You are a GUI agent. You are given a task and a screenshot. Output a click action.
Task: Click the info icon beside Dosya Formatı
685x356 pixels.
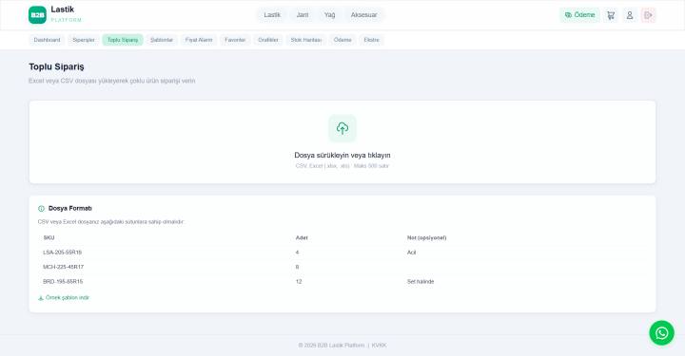42,209
